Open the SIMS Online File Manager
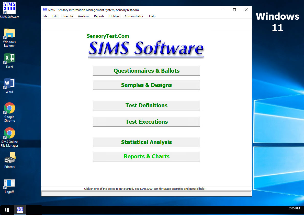 (x=9, y=133)
